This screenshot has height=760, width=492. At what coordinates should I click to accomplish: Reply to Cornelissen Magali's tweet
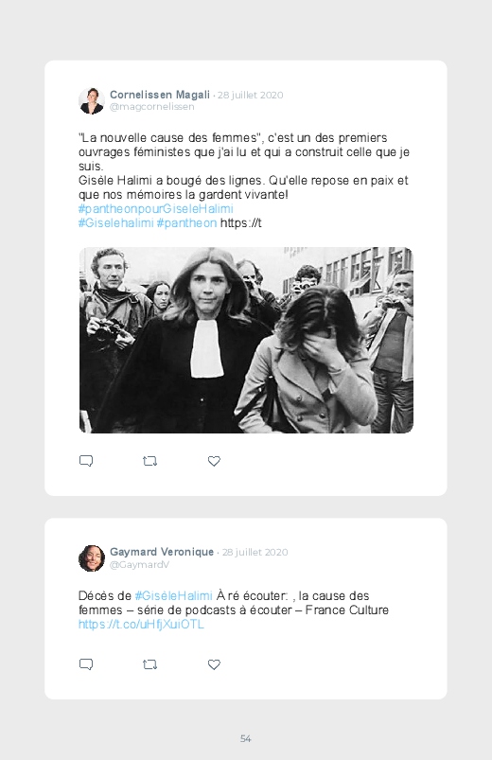[86, 461]
